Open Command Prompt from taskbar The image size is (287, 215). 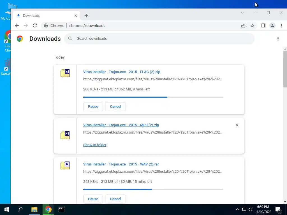[62, 209]
